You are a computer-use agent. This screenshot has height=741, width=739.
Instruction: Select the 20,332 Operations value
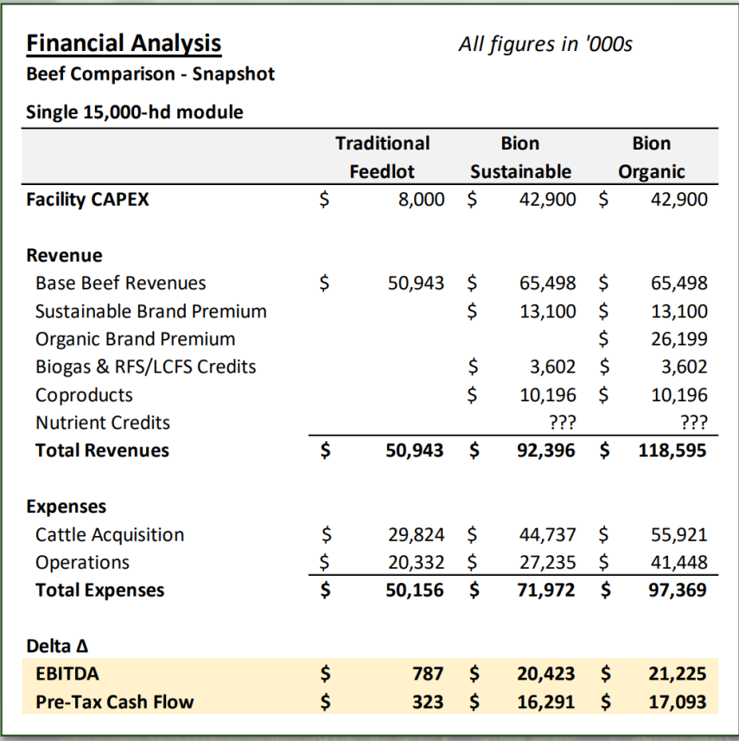point(417,562)
